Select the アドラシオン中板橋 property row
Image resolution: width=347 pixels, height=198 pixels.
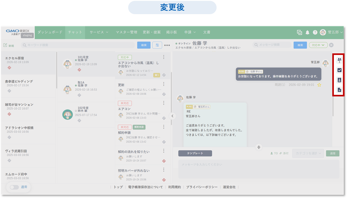(28, 133)
